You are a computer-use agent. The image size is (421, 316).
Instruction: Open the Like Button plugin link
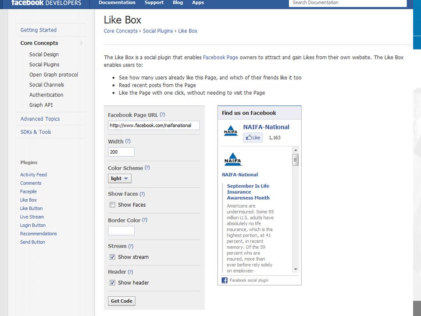pyautogui.click(x=31, y=208)
